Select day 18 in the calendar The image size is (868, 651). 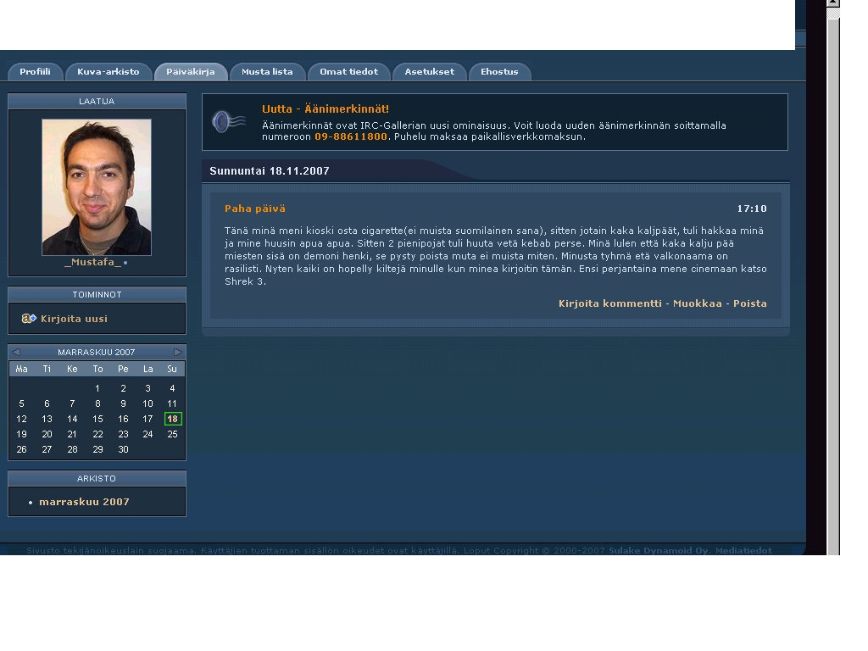pos(173,419)
